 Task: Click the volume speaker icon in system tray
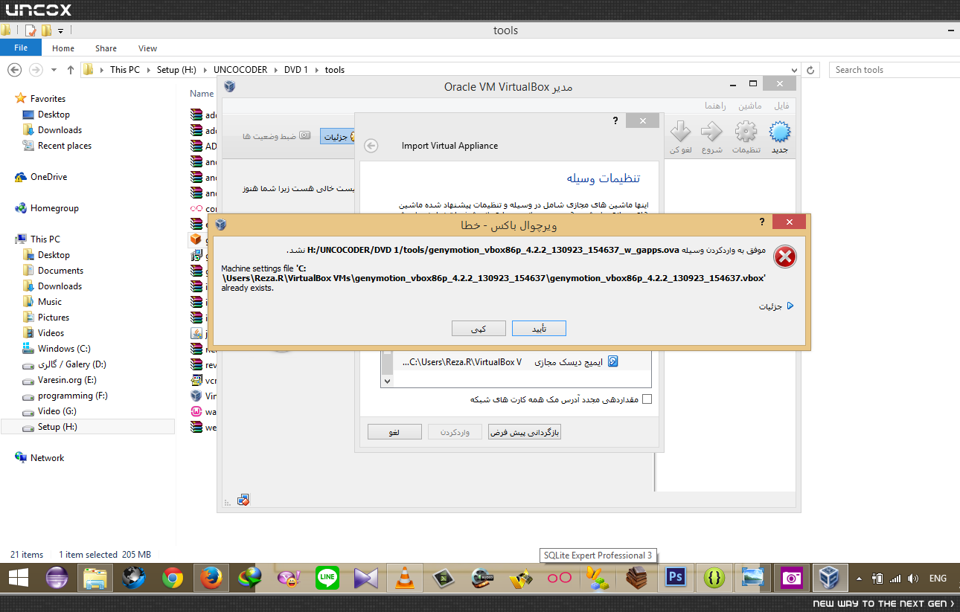tap(912, 578)
